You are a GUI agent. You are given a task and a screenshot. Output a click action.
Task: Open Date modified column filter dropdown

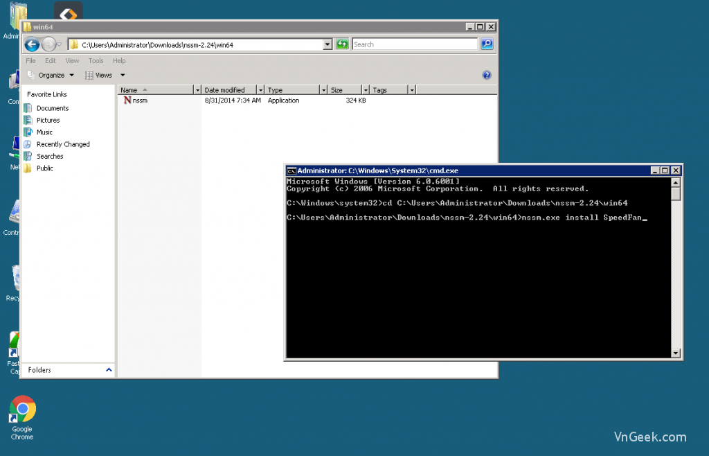click(260, 90)
